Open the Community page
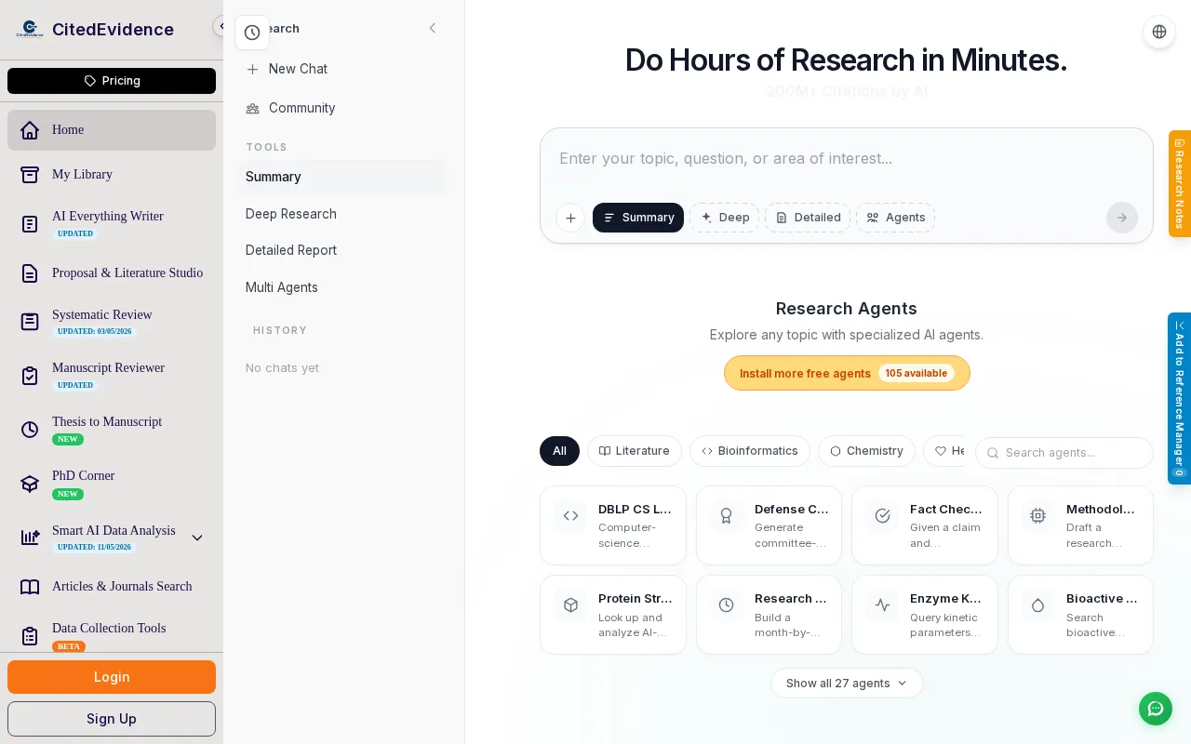This screenshot has height=744, width=1191. [342, 108]
